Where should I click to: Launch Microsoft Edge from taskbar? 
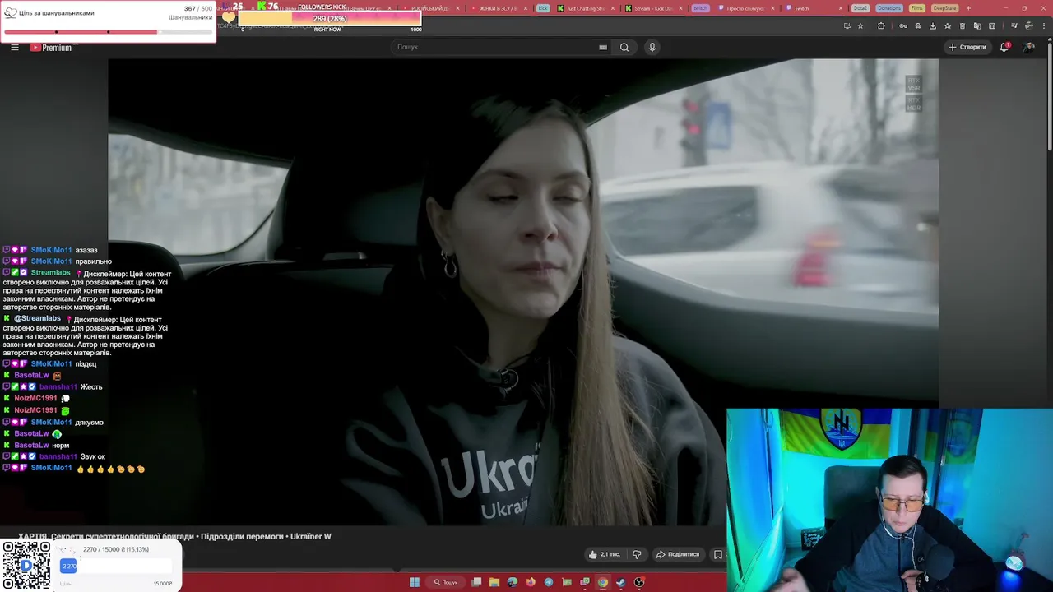click(x=513, y=582)
